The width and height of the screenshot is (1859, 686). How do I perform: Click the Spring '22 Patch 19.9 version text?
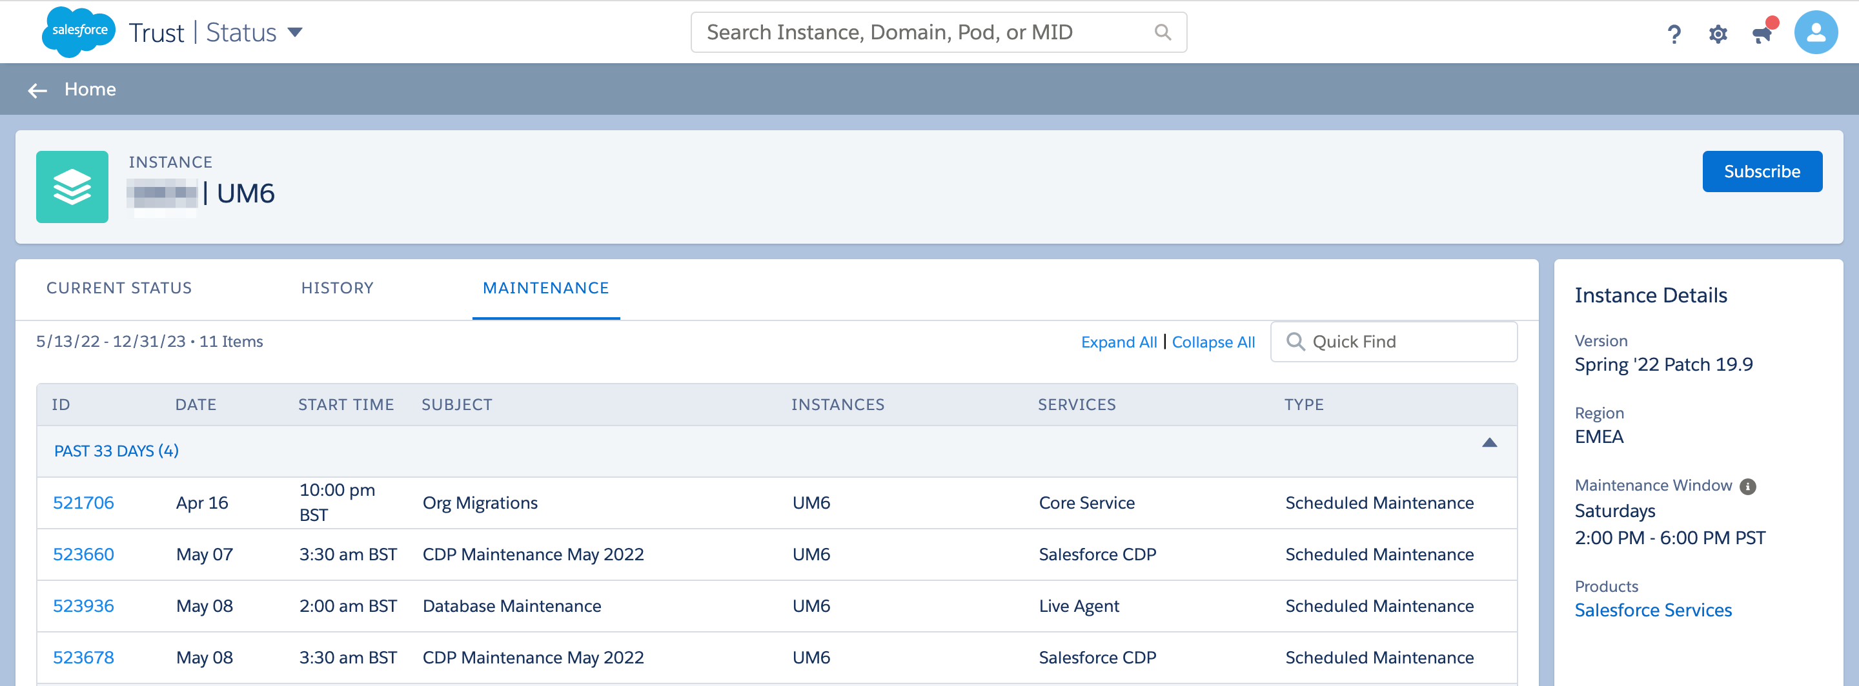pos(1663,365)
